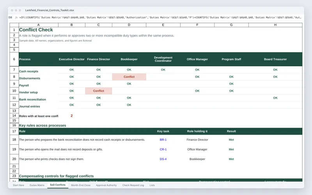Click the conflict count value 2

[72, 116]
